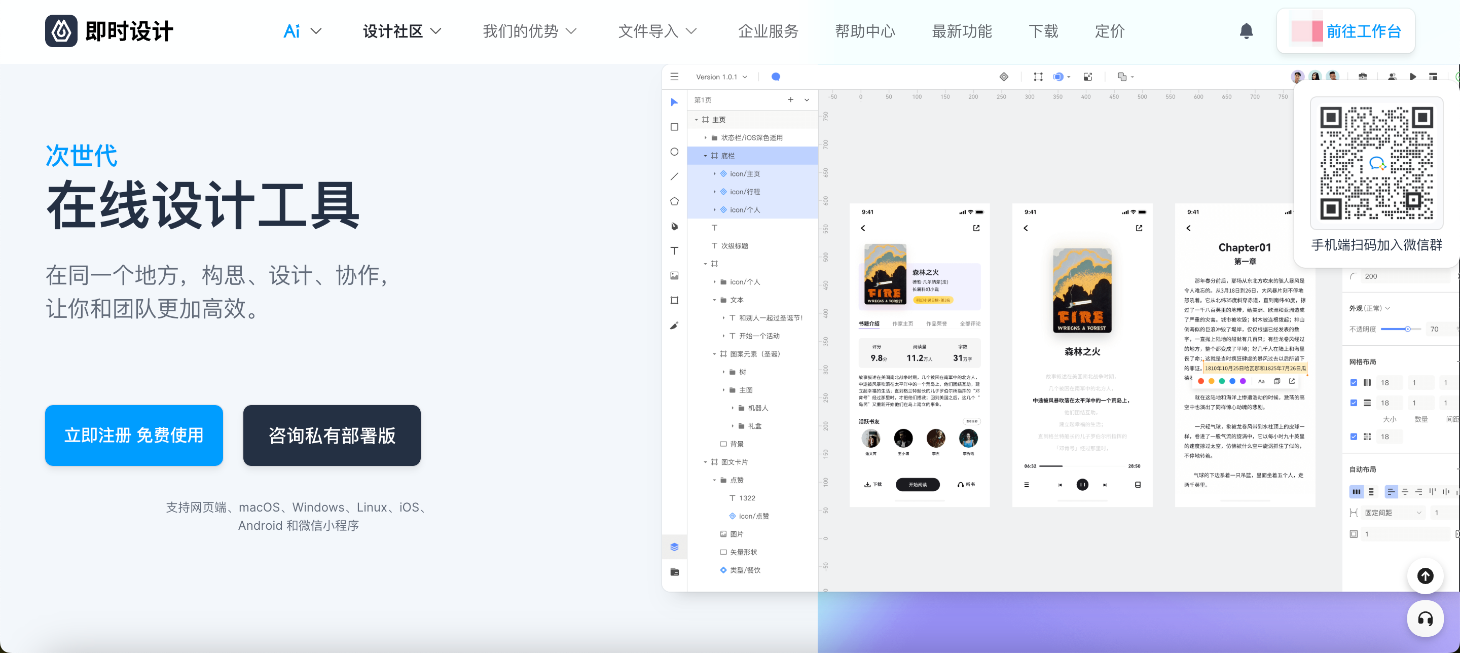Uncheck the column grid checkbox
This screenshot has height=653, width=1460.
point(1354,383)
